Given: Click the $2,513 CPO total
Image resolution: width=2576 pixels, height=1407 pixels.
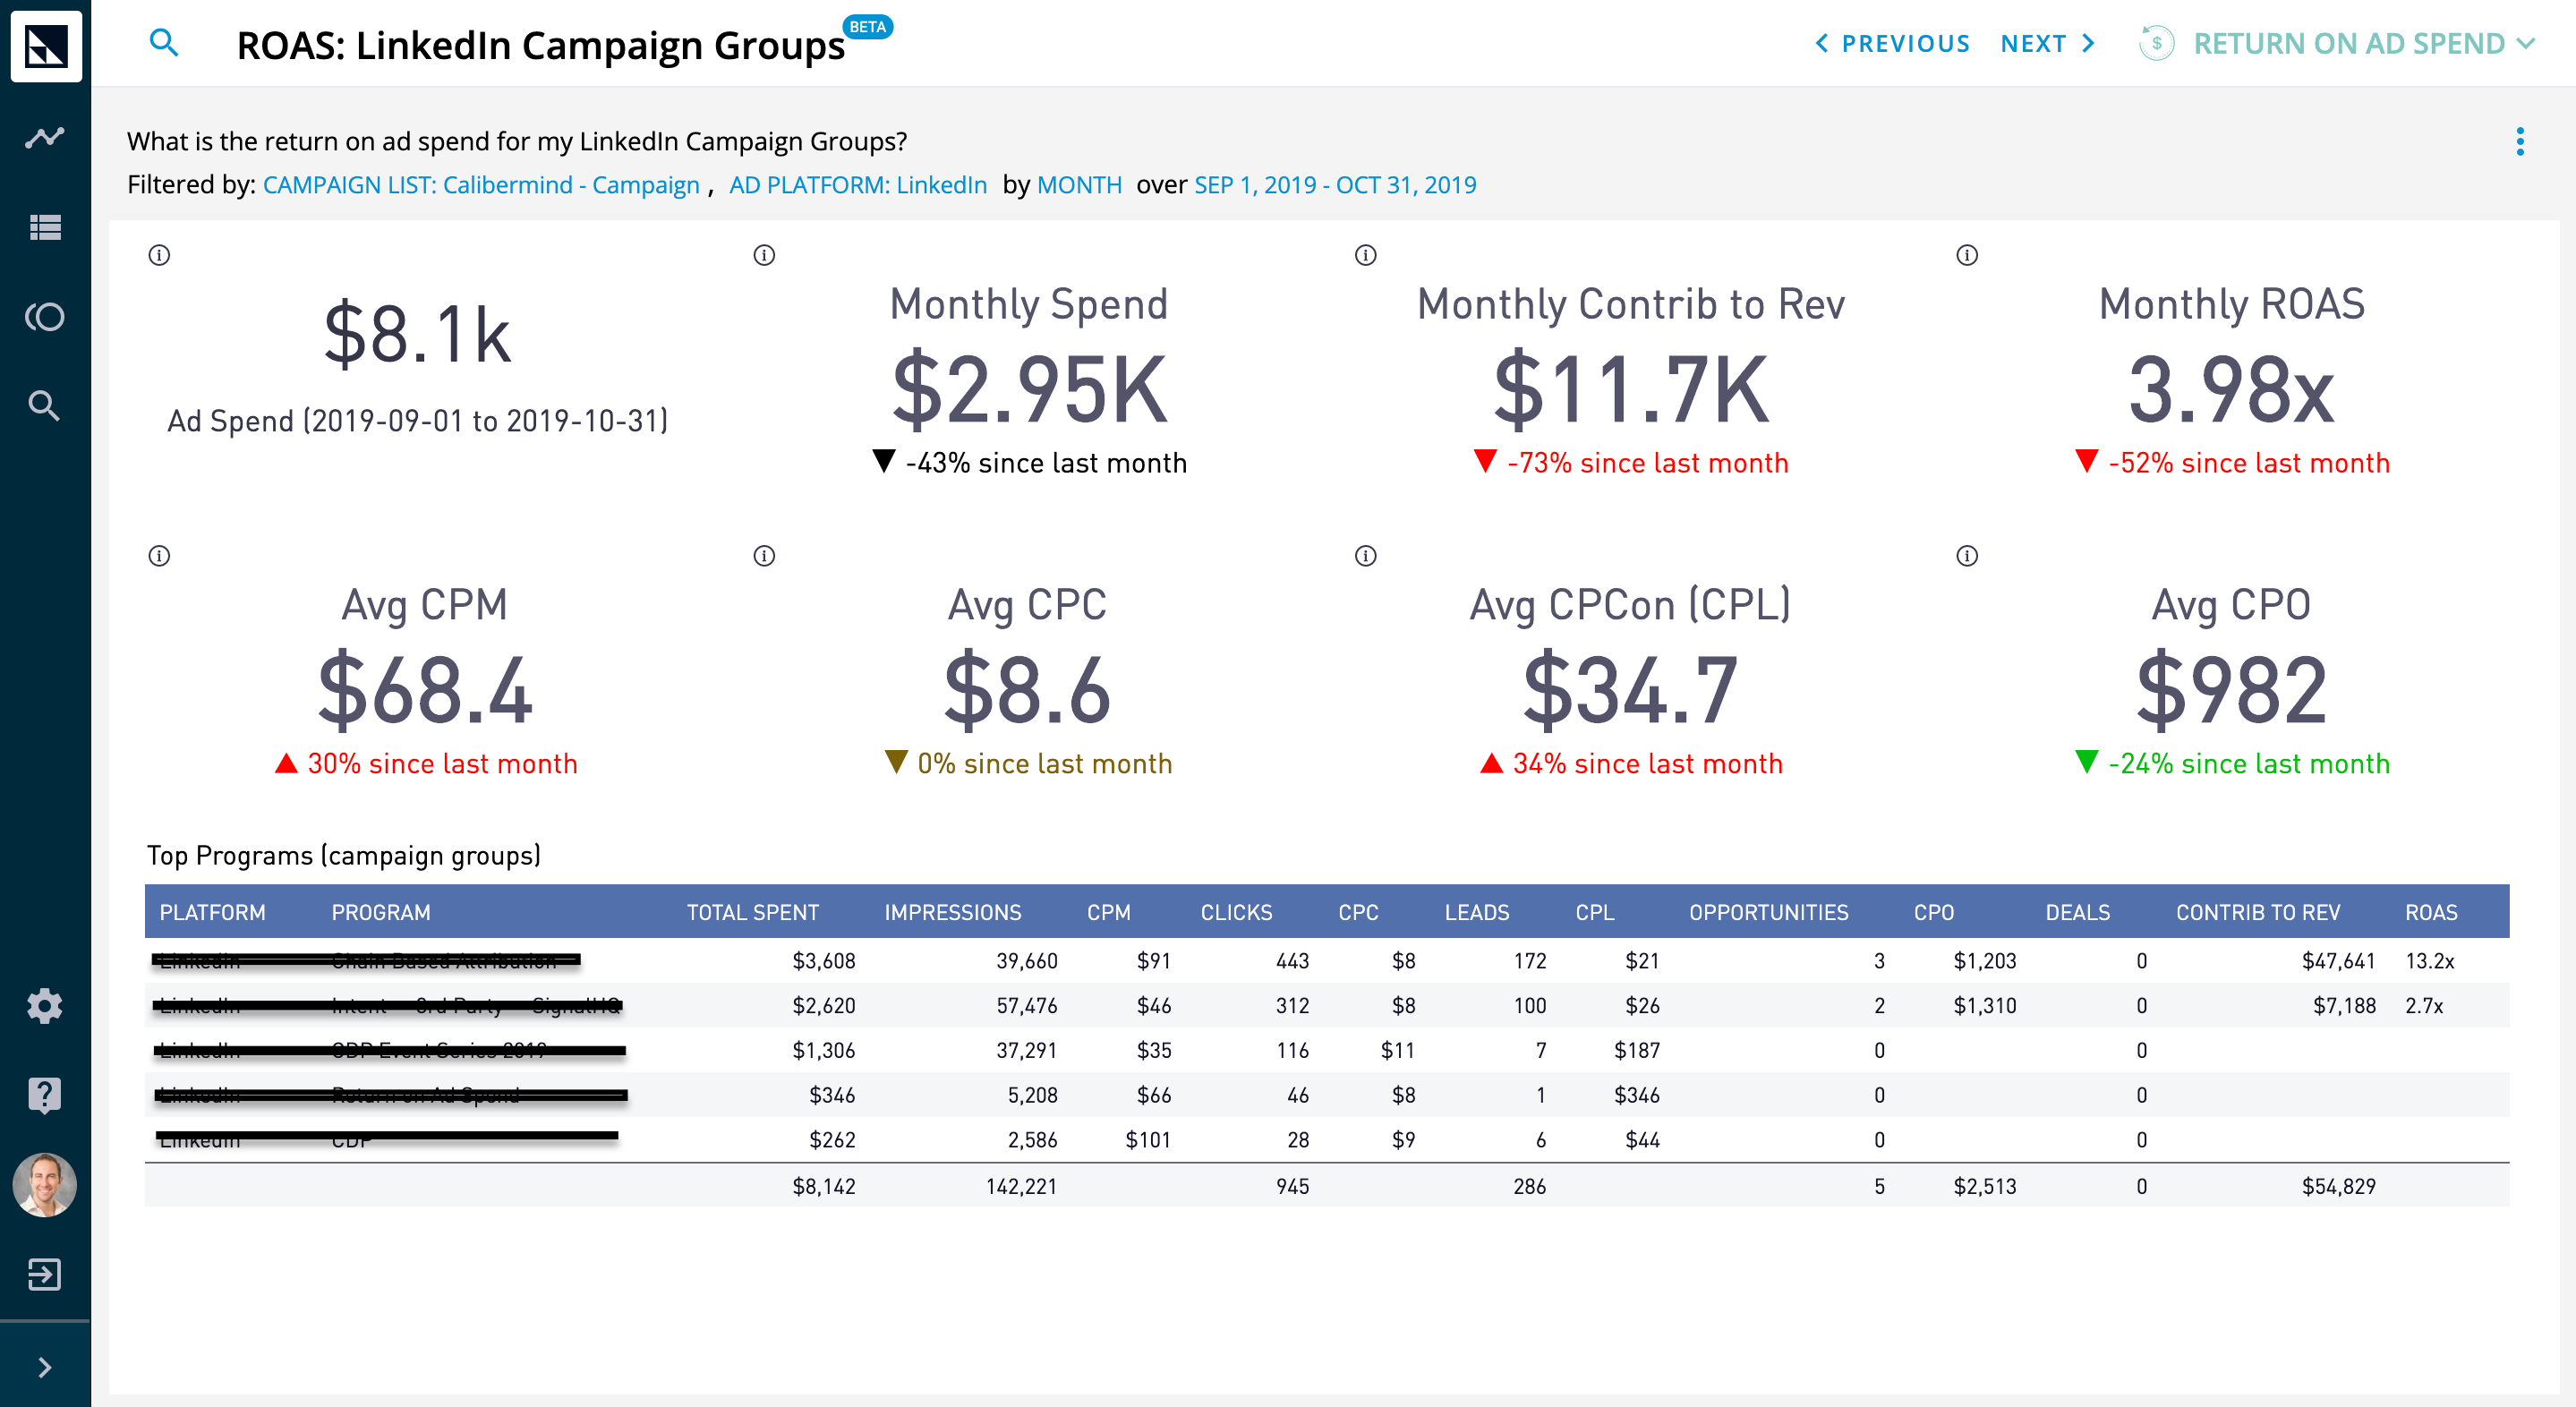Looking at the screenshot, I should coord(1985,1187).
